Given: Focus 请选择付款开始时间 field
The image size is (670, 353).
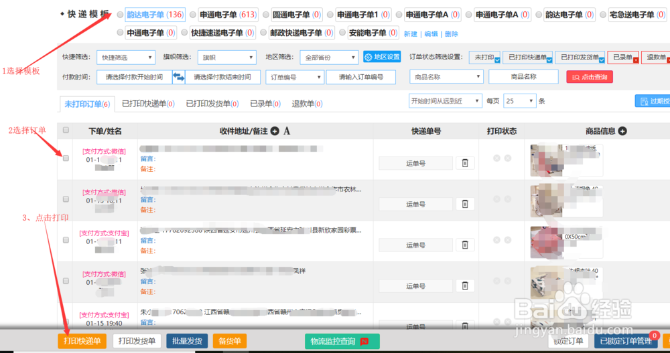Looking at the screenshot, I should click(134, 77).
